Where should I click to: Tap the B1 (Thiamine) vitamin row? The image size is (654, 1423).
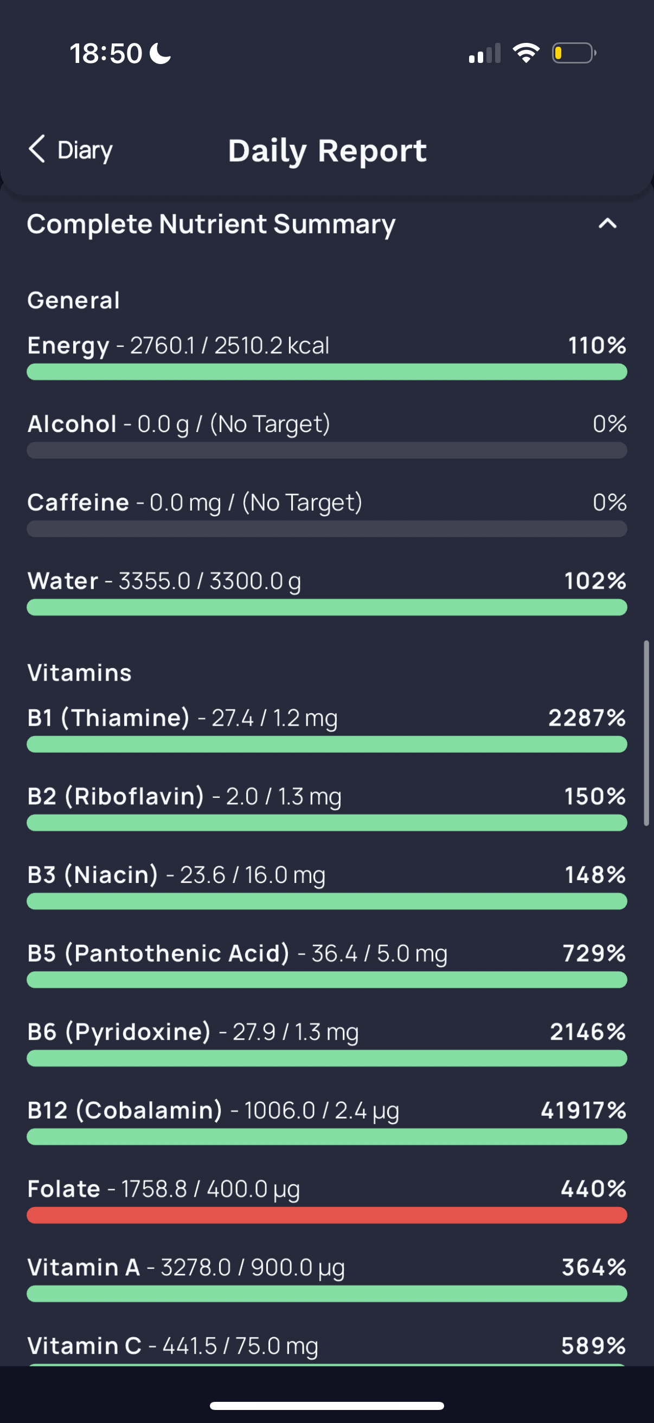click(326, 729)
